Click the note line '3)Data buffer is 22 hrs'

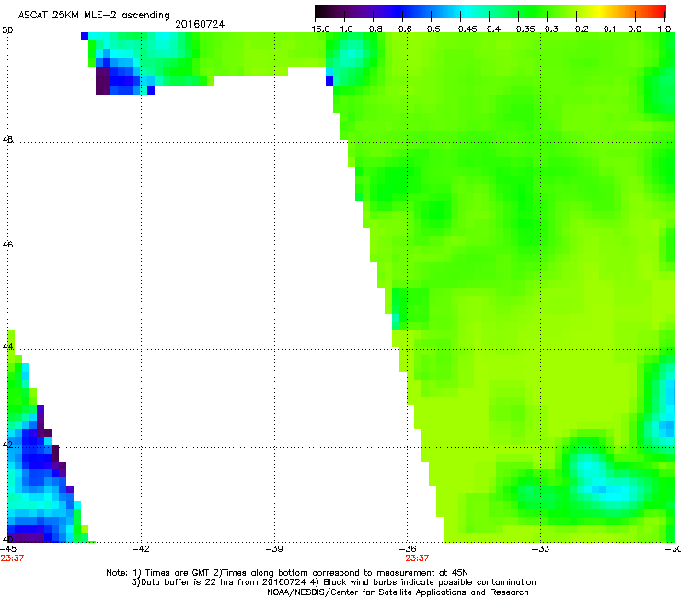pos(333,582)
